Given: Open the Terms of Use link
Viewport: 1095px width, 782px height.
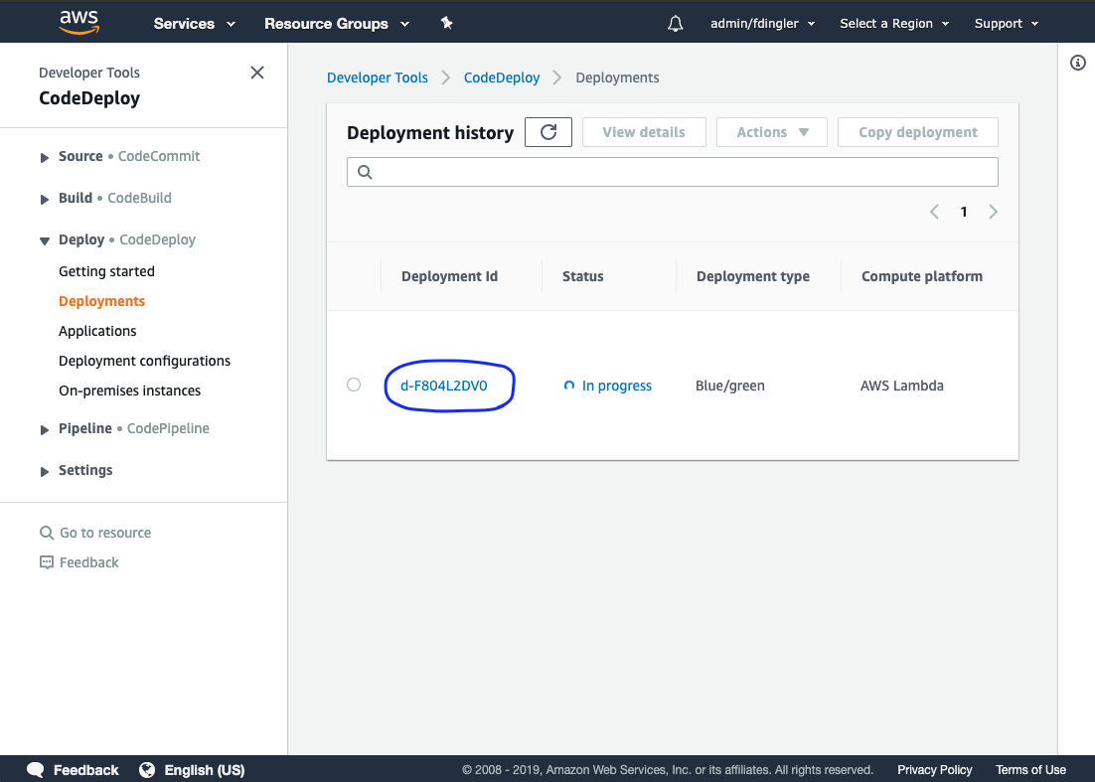Looking at the screenshot, I should tap(1030, 769).
